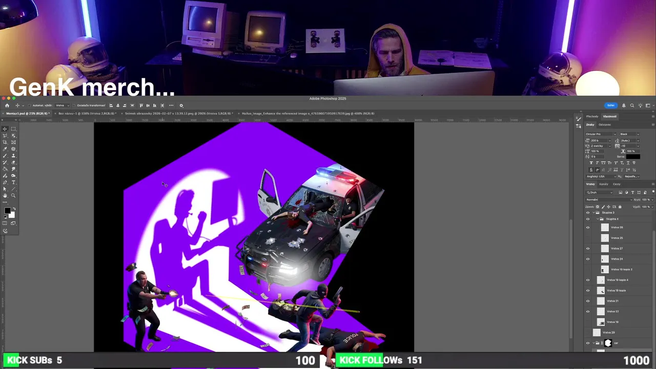Select the Rectangular Marquee tool

[x=13, y=129]
